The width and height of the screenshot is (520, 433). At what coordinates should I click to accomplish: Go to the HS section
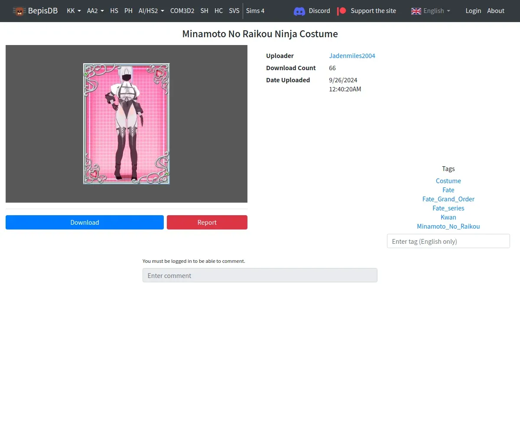point(114,11)
